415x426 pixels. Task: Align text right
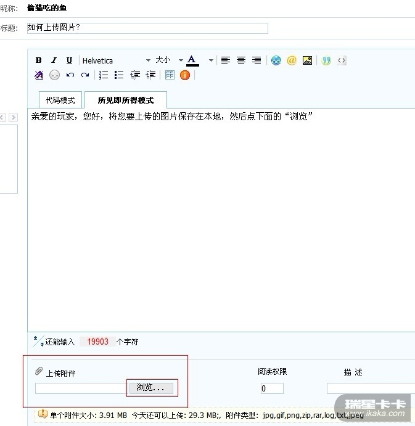(257, 60)
